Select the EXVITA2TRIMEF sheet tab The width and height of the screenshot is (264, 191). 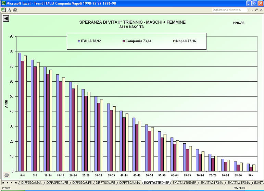pos(156,182)
